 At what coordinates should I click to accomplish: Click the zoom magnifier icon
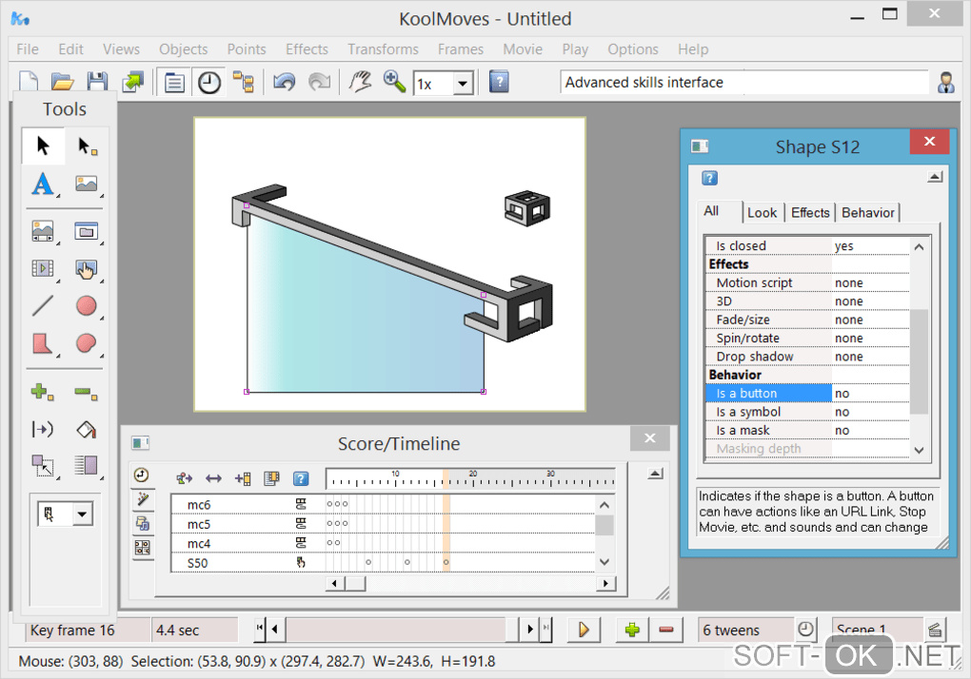394,82
